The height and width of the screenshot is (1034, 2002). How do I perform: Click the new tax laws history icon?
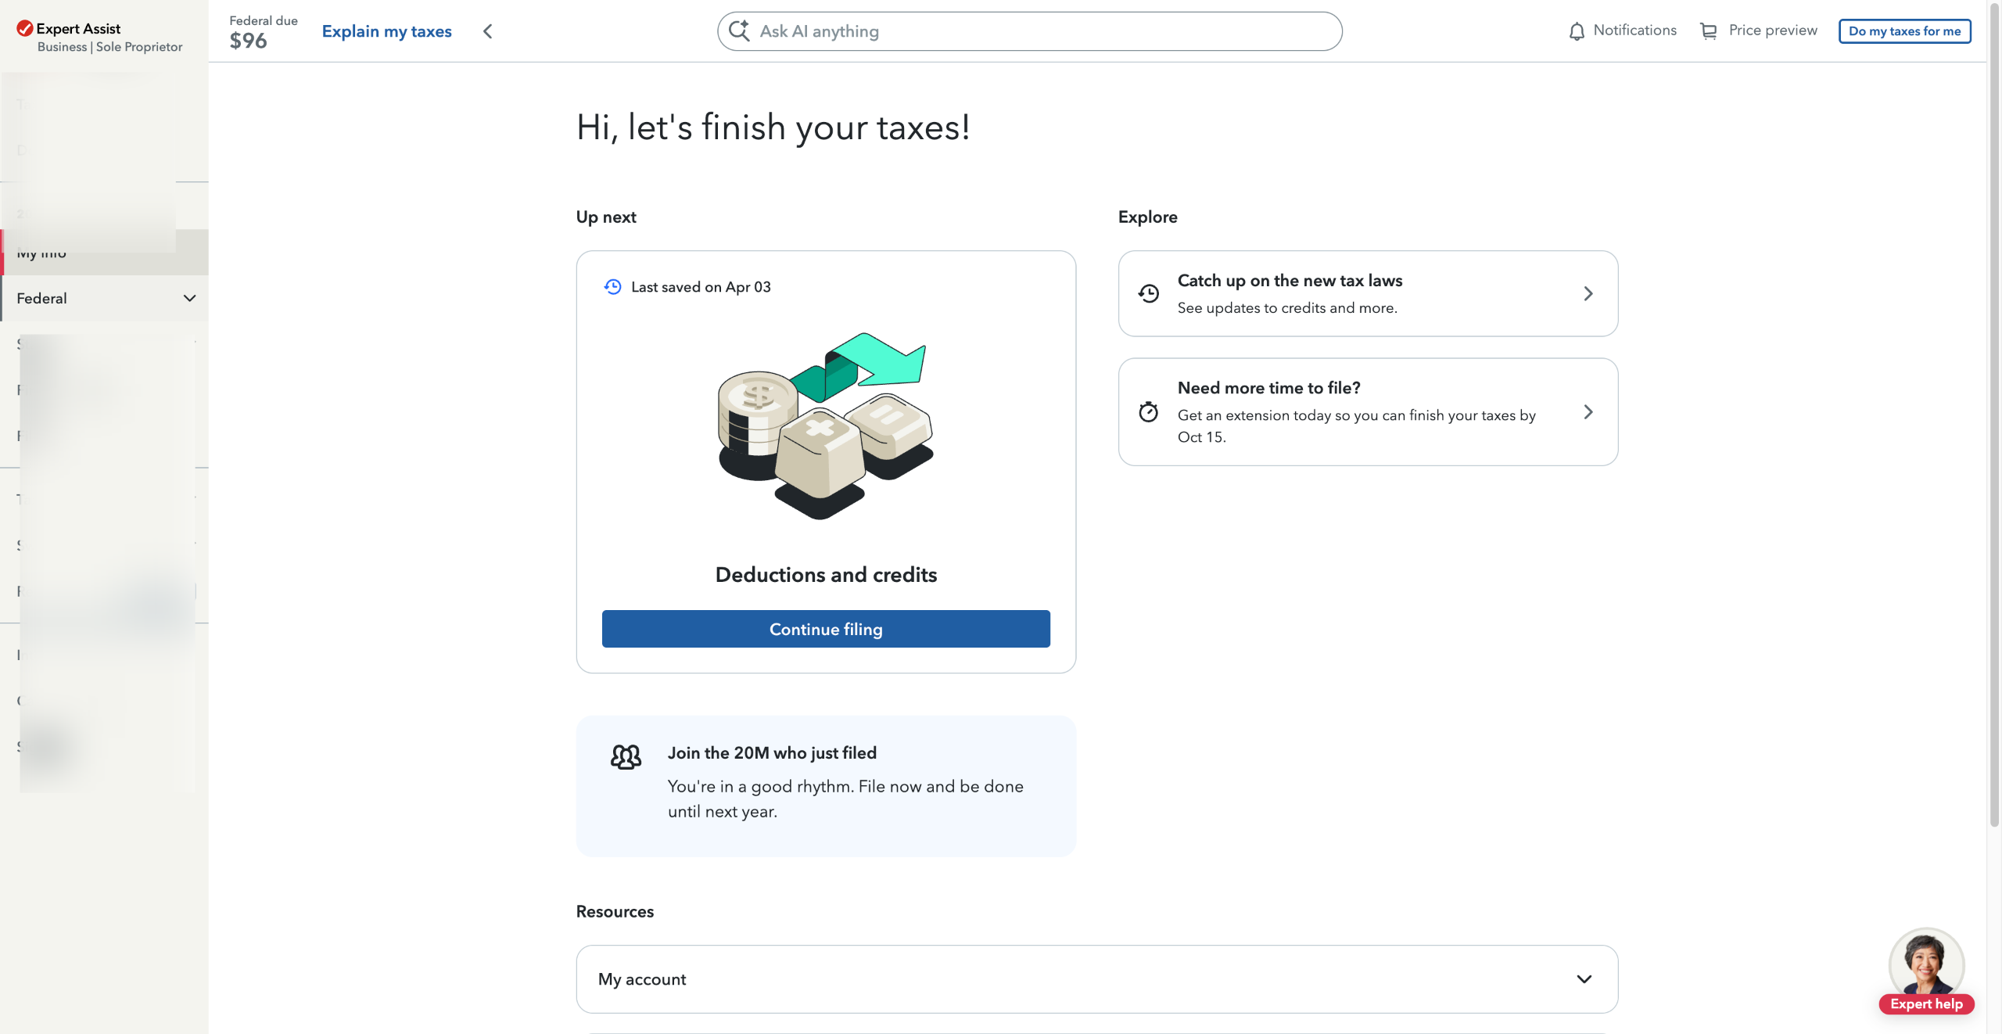(x=1149, y=293)
